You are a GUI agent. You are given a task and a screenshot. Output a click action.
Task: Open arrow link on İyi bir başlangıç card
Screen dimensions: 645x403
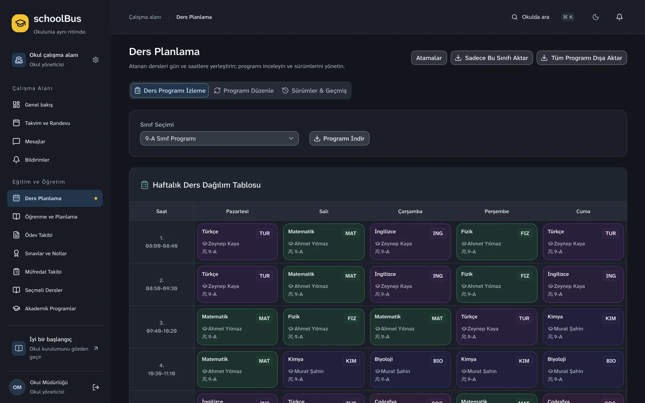coord(96,349)
